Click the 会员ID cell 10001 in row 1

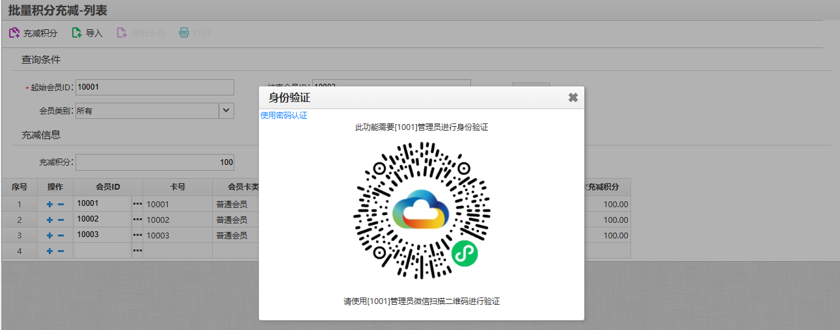point(103,203)
